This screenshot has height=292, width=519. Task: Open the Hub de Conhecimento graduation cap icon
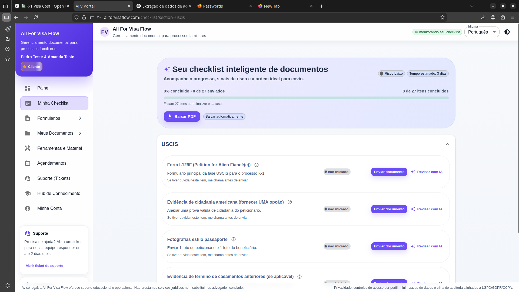coord(28,193)
